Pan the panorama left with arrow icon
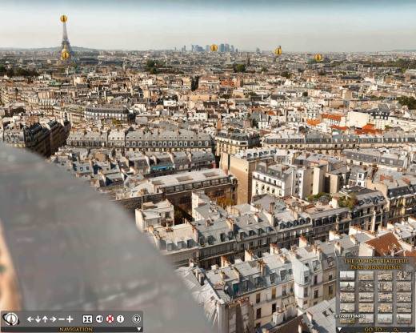Image resolution: width=416 pixels, height=333 pixels. click(30, 319)
